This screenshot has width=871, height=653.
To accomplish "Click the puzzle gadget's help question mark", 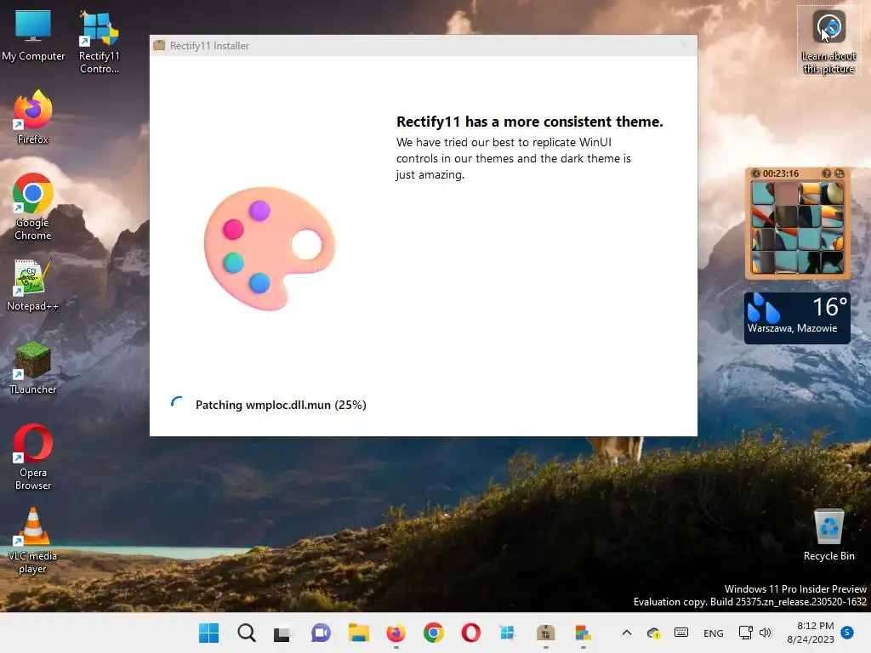I will pyautogui.click(x=827, y=173).
